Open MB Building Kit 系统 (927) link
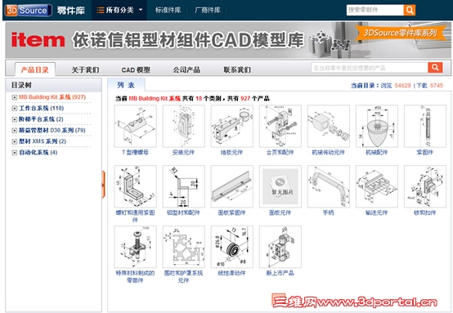The height and width of the screenshot is (313, 453). click(x=52, y=97)
